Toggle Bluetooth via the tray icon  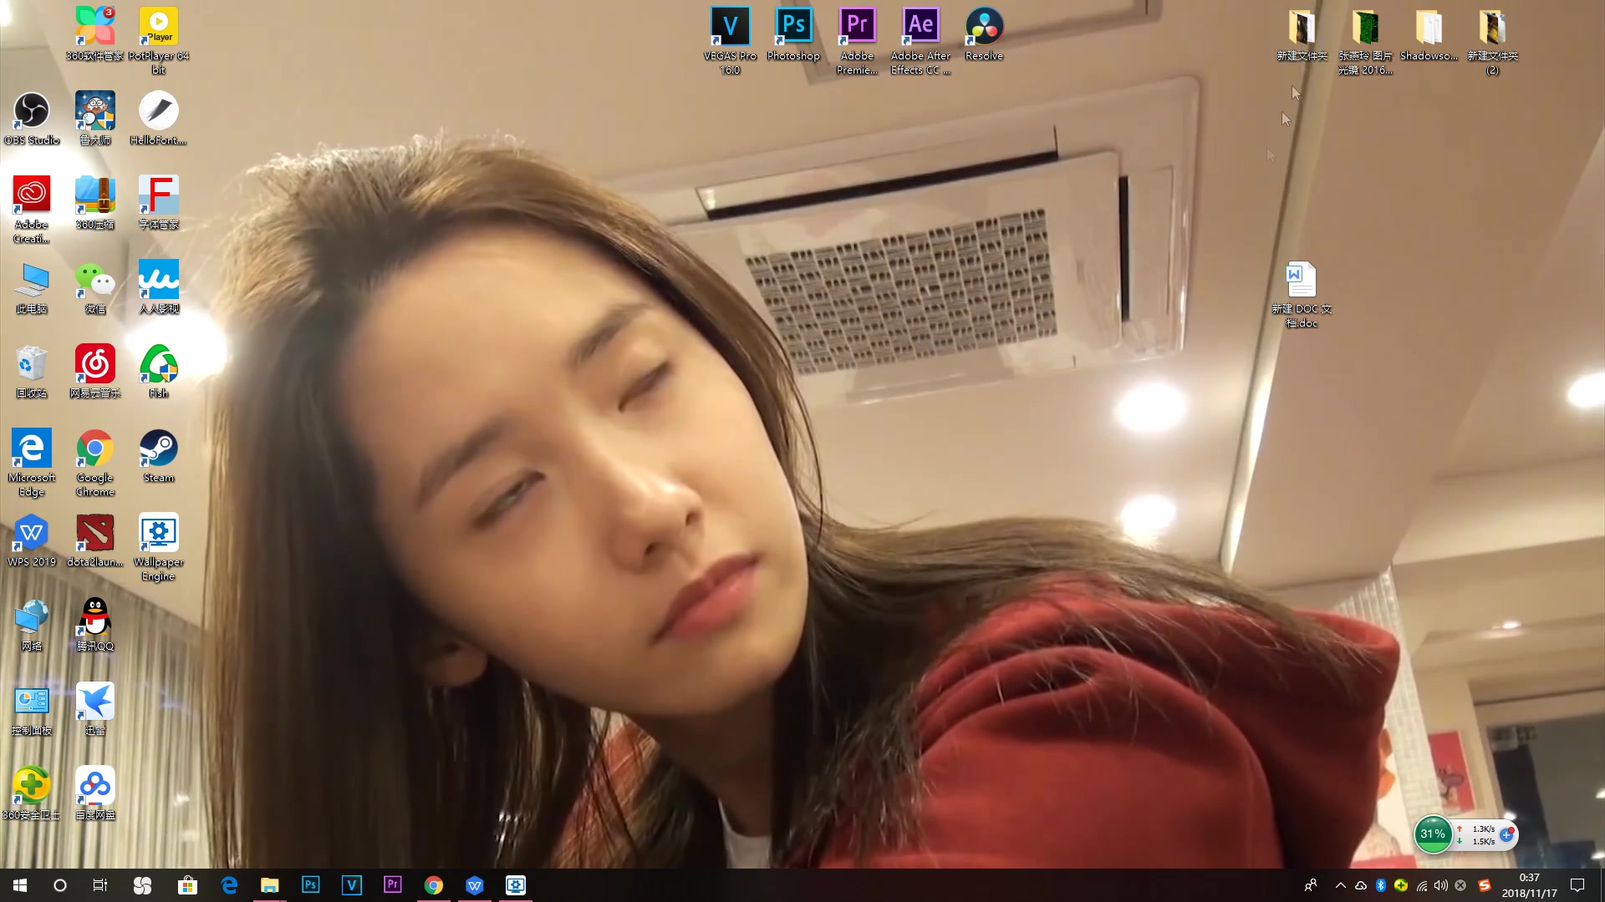coord(1381,884)
